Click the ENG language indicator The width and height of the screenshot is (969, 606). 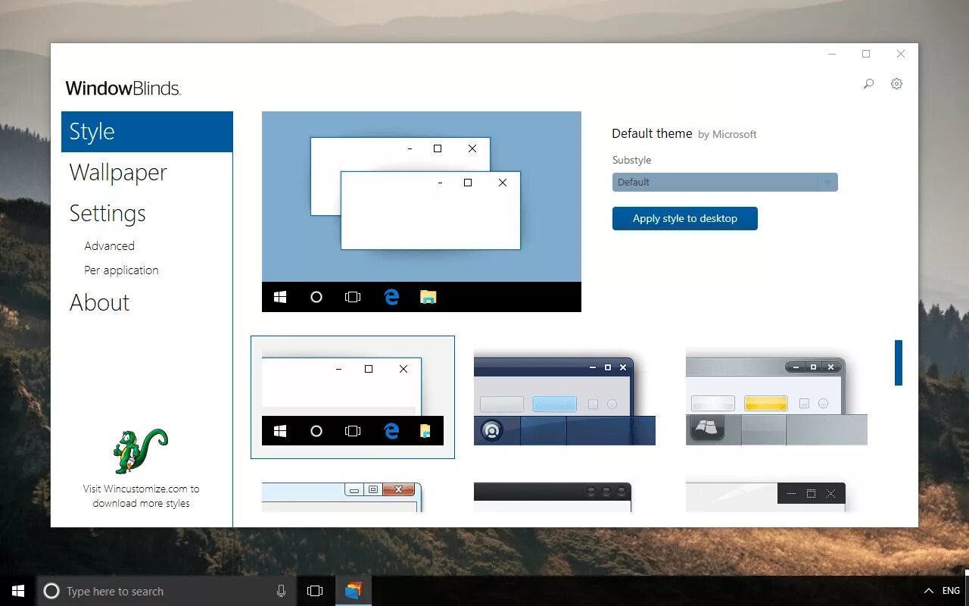(951, 591)
